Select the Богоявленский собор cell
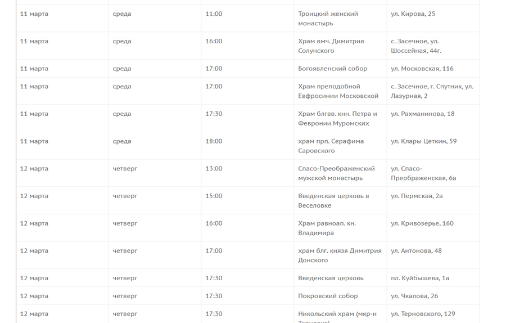 332,69
